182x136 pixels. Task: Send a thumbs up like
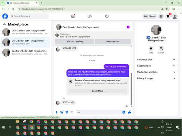click(x=130, y=112)
